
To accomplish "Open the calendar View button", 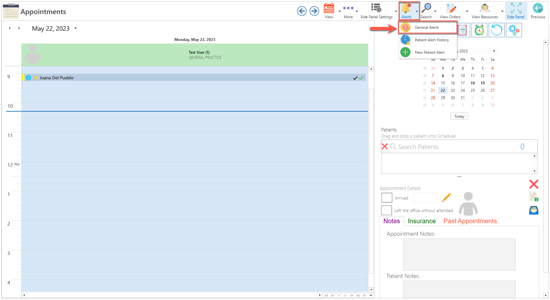I will tap(329, 11).
